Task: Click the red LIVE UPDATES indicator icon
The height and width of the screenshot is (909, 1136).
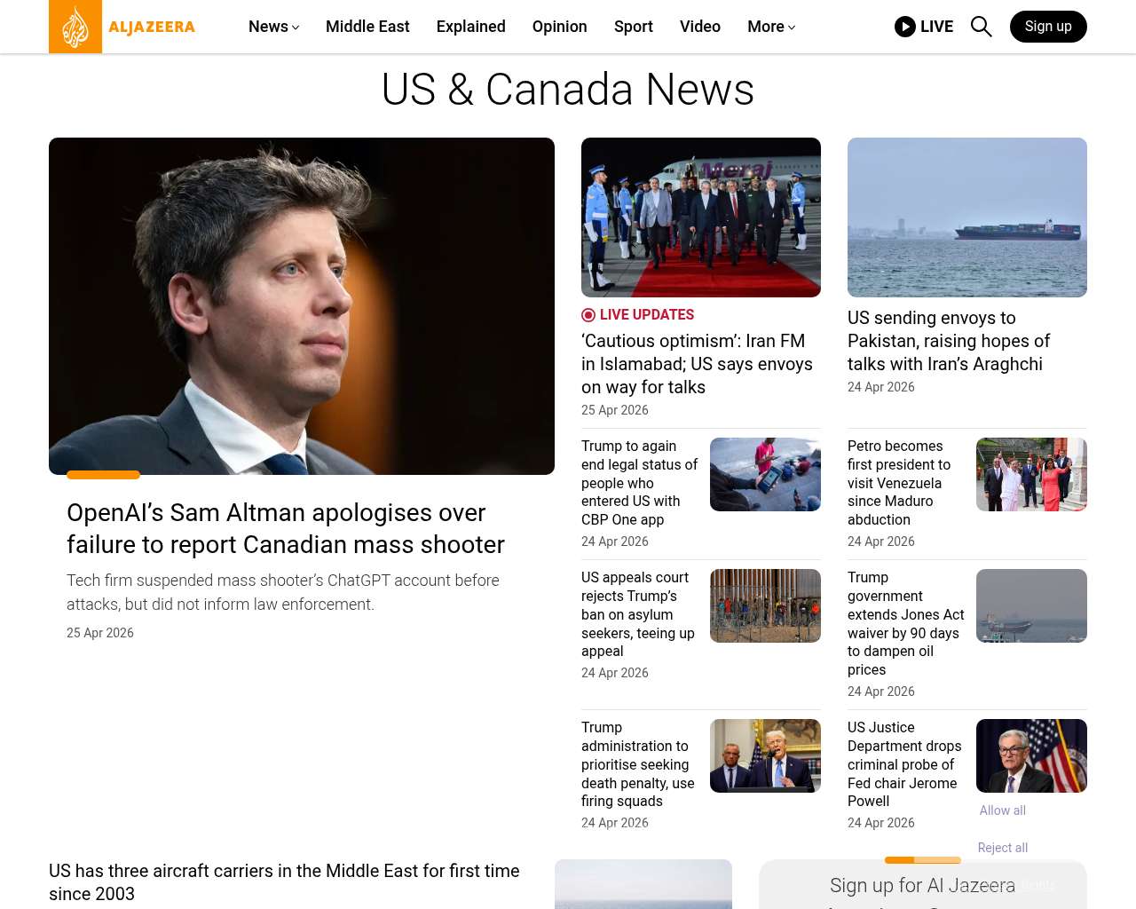Action: [588, 315]
